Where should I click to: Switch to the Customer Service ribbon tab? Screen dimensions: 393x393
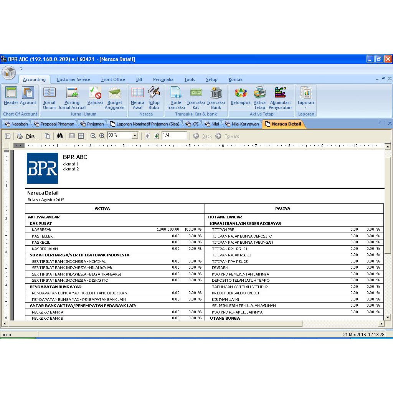[x=73, y=79]
